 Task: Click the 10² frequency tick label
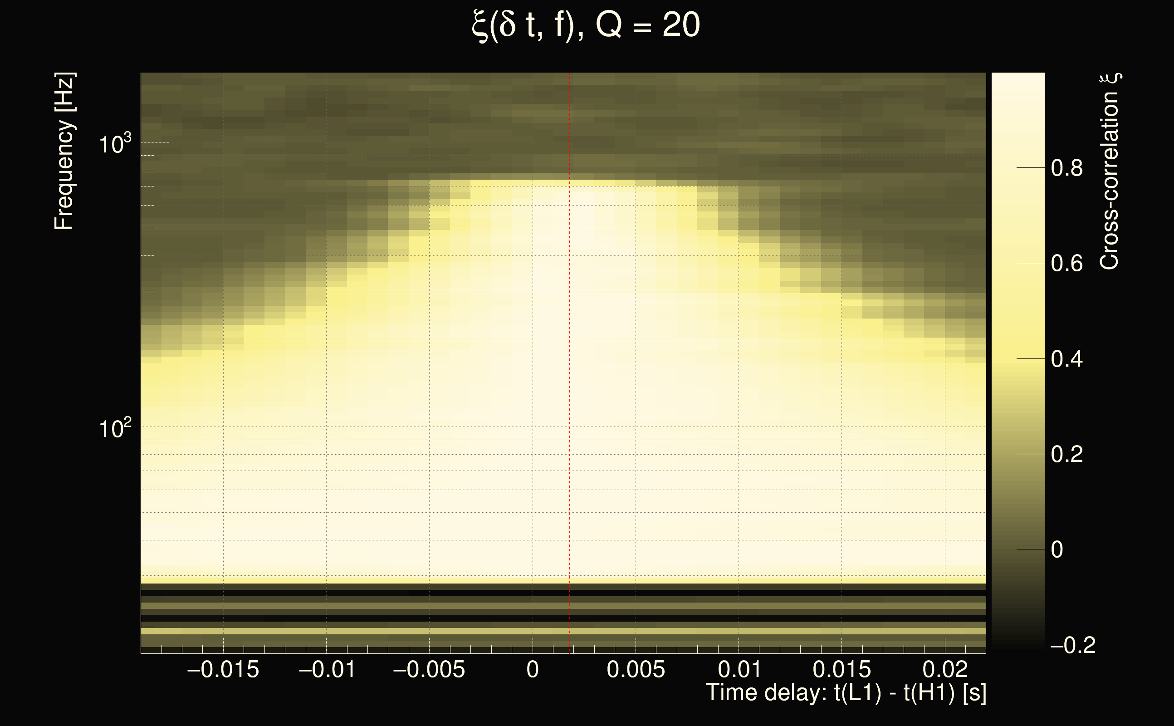click(114, 428)
